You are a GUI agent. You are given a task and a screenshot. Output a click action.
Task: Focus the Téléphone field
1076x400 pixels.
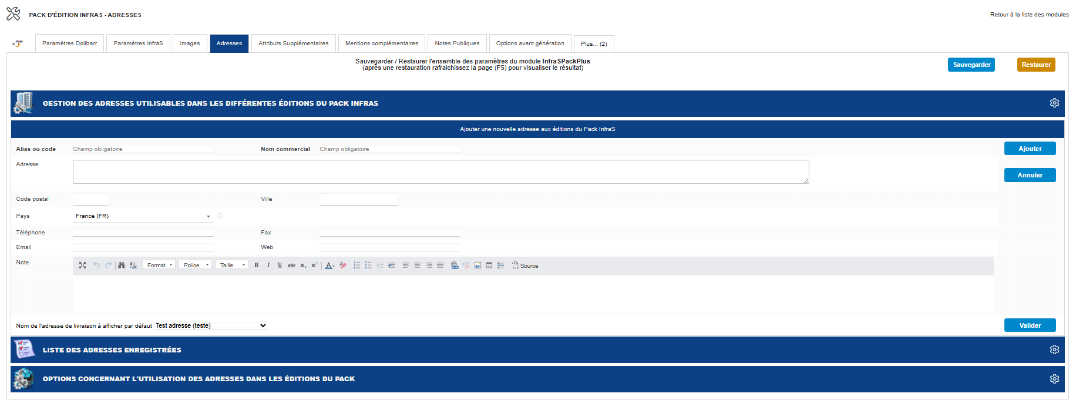click(143, 232)
